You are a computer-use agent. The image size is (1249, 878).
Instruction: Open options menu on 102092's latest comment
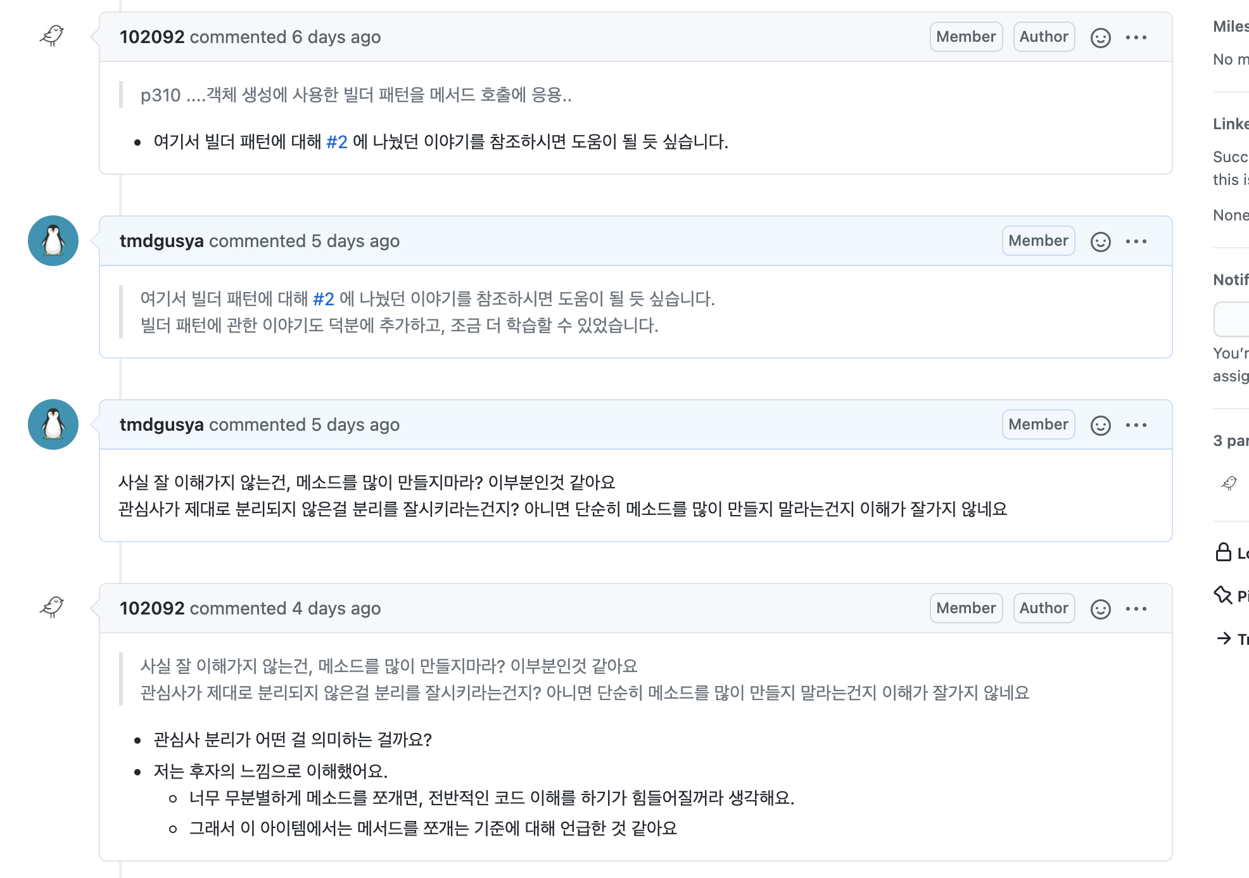click(1136, 609)
